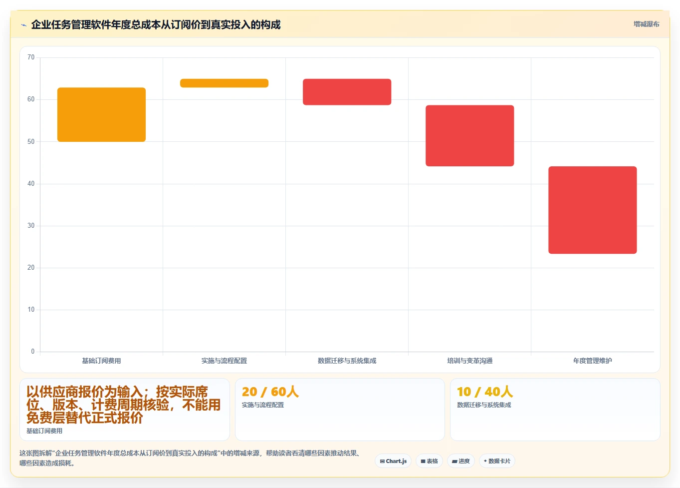Image resolution: width=680 pixels, height=488 pixels.
Task: Click the 10 / 40人 card value
Action: (485, 392)
